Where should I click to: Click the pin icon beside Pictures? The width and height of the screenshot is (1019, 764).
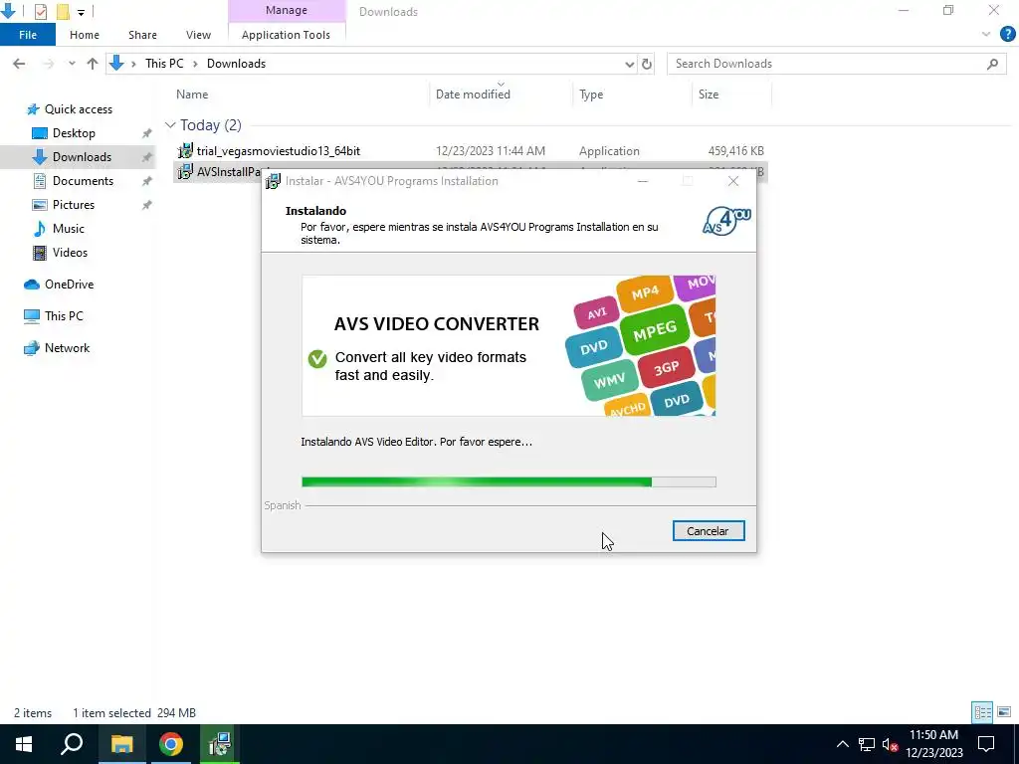click(147, 205)
